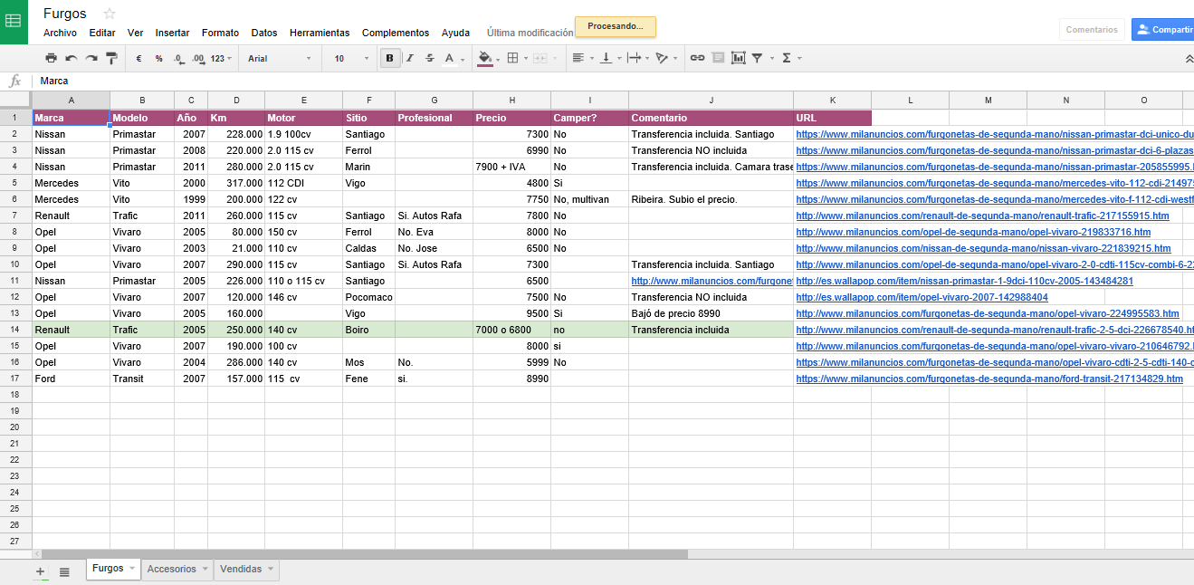Click the formula bar containing Marca

point(614,81)
